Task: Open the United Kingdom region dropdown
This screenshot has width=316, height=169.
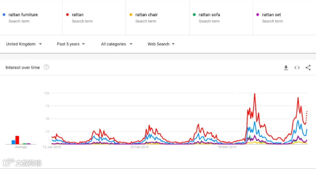Action: click(24, 44)
